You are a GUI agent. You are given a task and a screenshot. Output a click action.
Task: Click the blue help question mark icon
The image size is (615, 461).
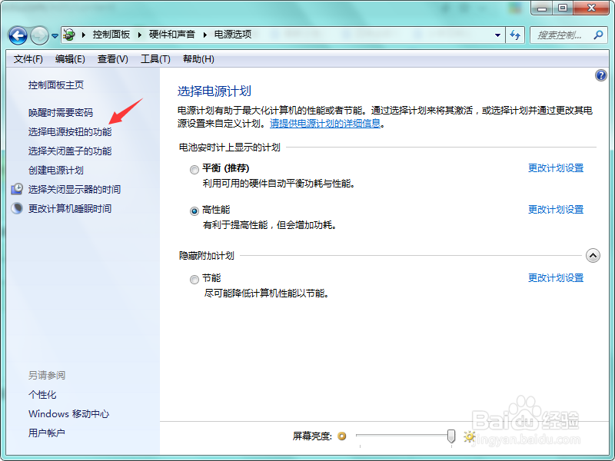[600, 75]
